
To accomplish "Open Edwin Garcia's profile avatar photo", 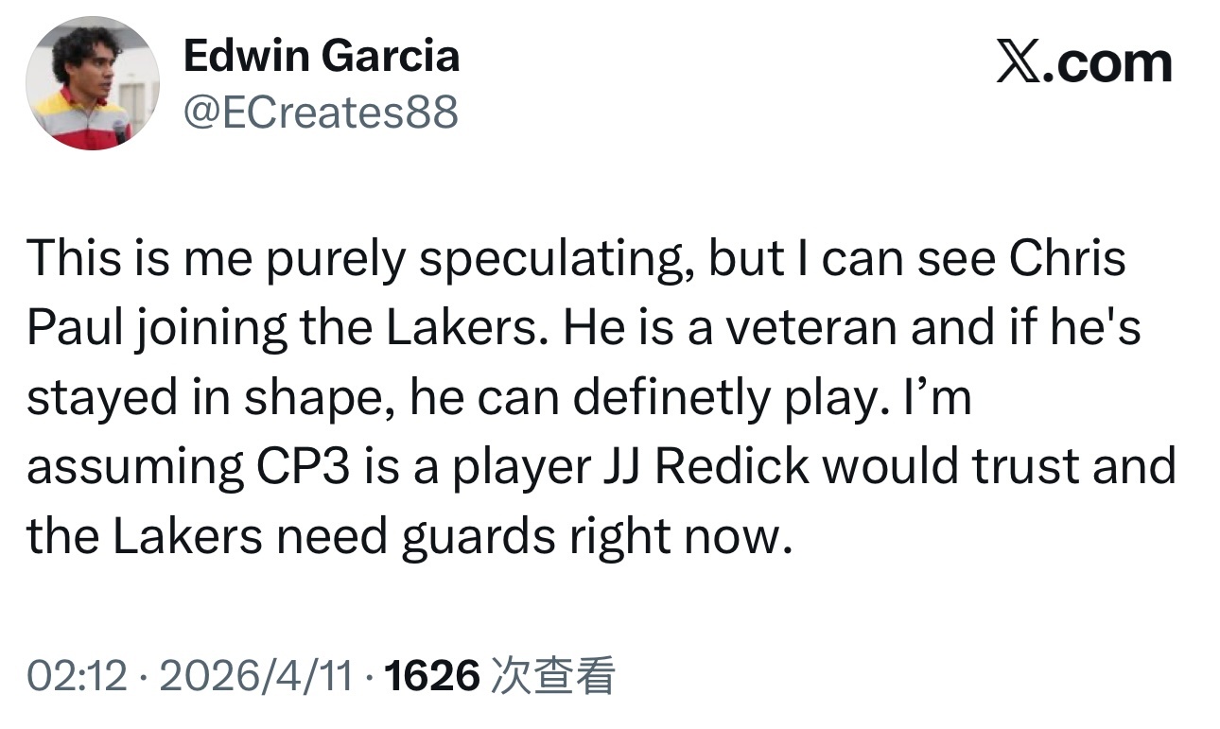I will click(x=92, y=83).
